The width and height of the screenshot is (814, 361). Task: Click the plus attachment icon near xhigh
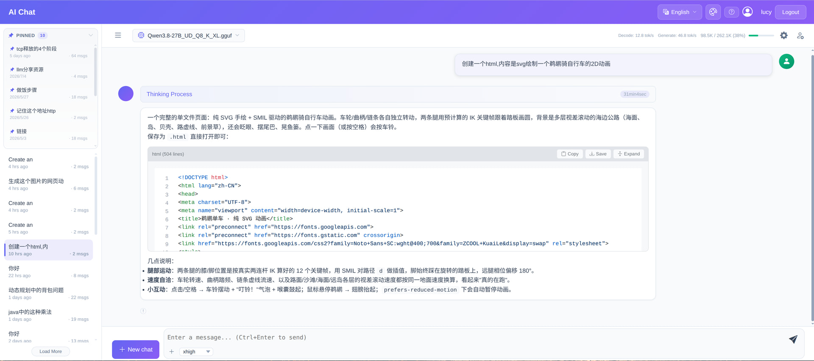click(x=171, y=352)
